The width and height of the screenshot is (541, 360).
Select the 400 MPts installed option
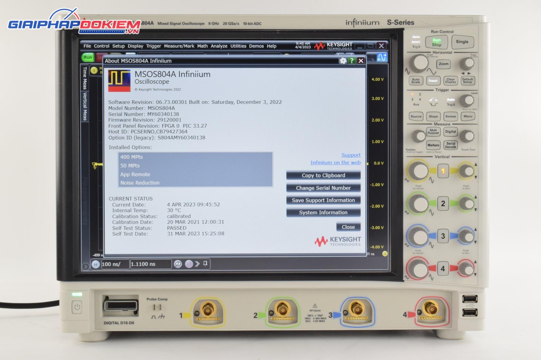click(195, 157)
